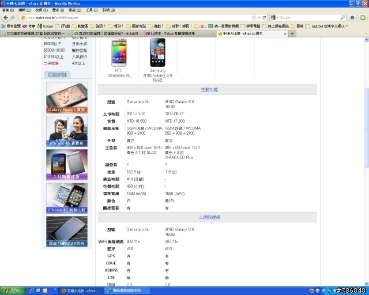Open the 編輯 (Edit) menu

(x=24, y=10)
